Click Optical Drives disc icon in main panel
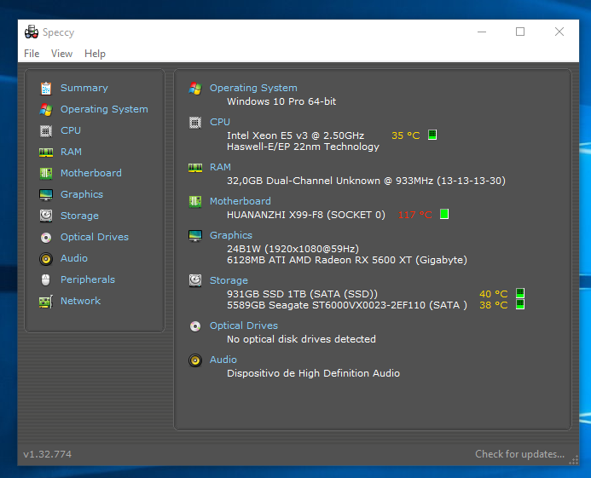Screen dimensions: 591x478 click(195, 326)
